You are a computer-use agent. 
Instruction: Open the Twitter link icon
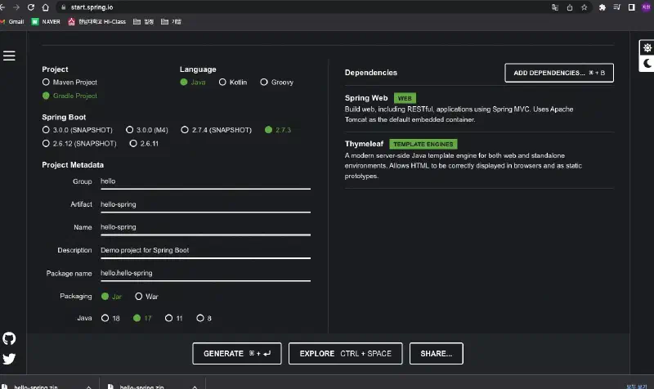pyautogui.click(x=9, y=359)
